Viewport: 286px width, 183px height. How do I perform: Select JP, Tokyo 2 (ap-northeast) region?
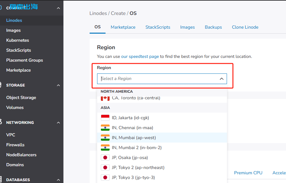[x=162, y=167]
